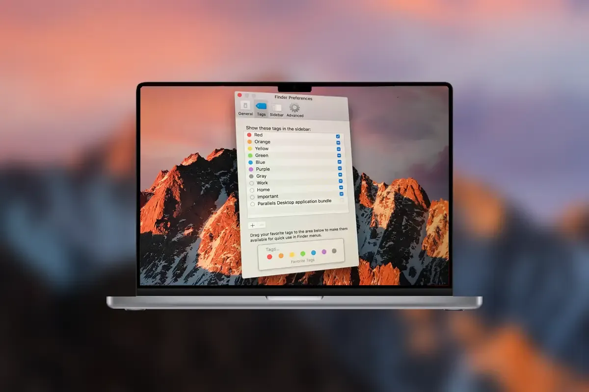Switch to the Sidebar preferences tab
589x392 pixels.
277,109
